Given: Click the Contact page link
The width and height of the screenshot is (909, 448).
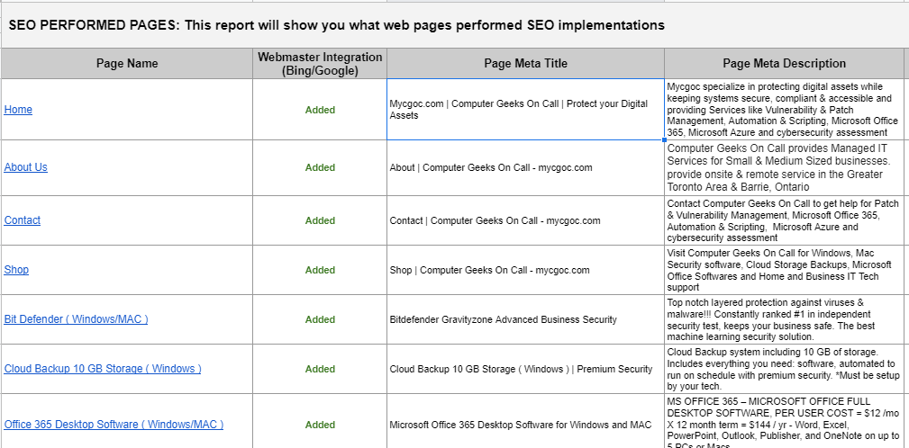Looking at the screenshot, I should pos(23,220).
